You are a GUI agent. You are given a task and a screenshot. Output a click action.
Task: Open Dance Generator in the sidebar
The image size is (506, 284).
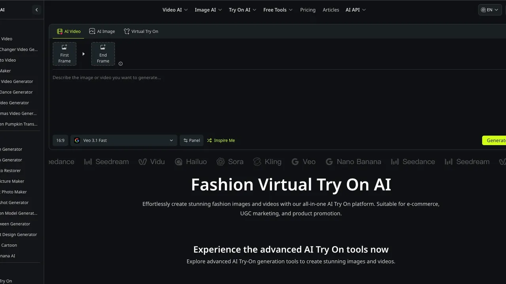coord(17,92)
